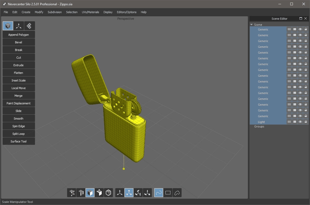This screenshot has width=310, height=205.
Task: Click the Flatten button
Action: coord(19,73)
